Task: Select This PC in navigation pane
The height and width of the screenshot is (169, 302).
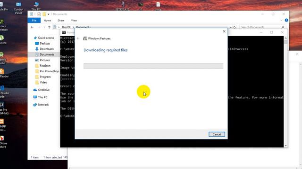Action: 42,97
